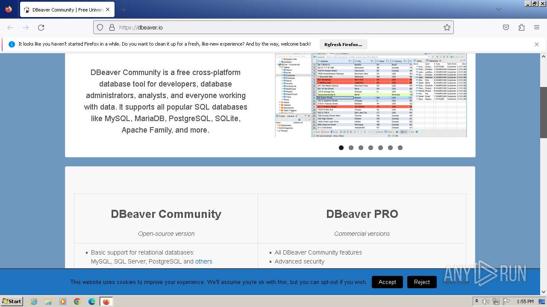Click scrollbar up arrow
This screenshot has height=307, width=547.
tap(544, 57)
